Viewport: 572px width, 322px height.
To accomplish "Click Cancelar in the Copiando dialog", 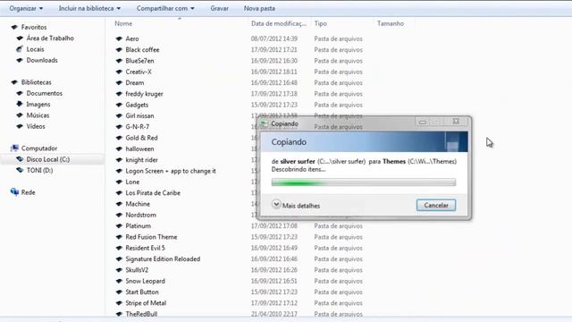I will coord(436,205).
